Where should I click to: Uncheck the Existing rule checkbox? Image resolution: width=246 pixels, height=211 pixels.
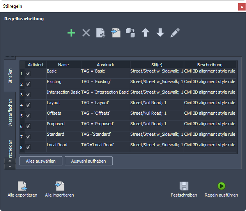(28, 84)
